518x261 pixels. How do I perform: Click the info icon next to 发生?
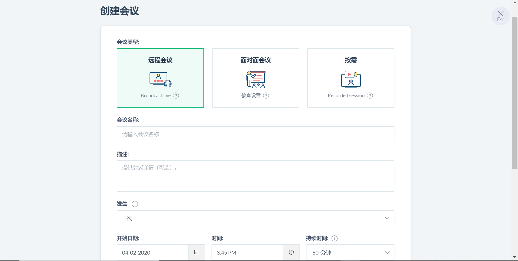point(135,204)
